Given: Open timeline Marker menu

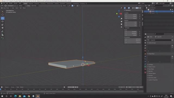Looking at the screenshot, I should point(22,87).
